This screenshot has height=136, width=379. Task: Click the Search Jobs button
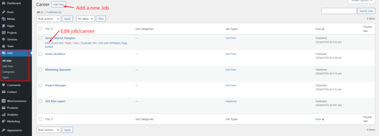[366, 11]
